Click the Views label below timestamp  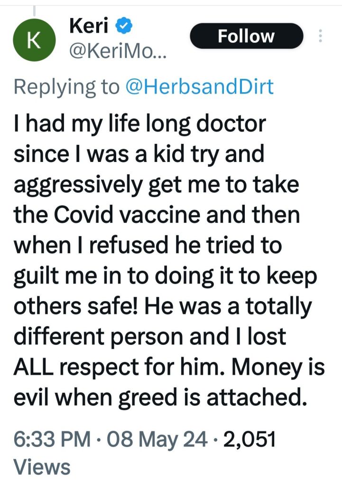tap(42, 467)
